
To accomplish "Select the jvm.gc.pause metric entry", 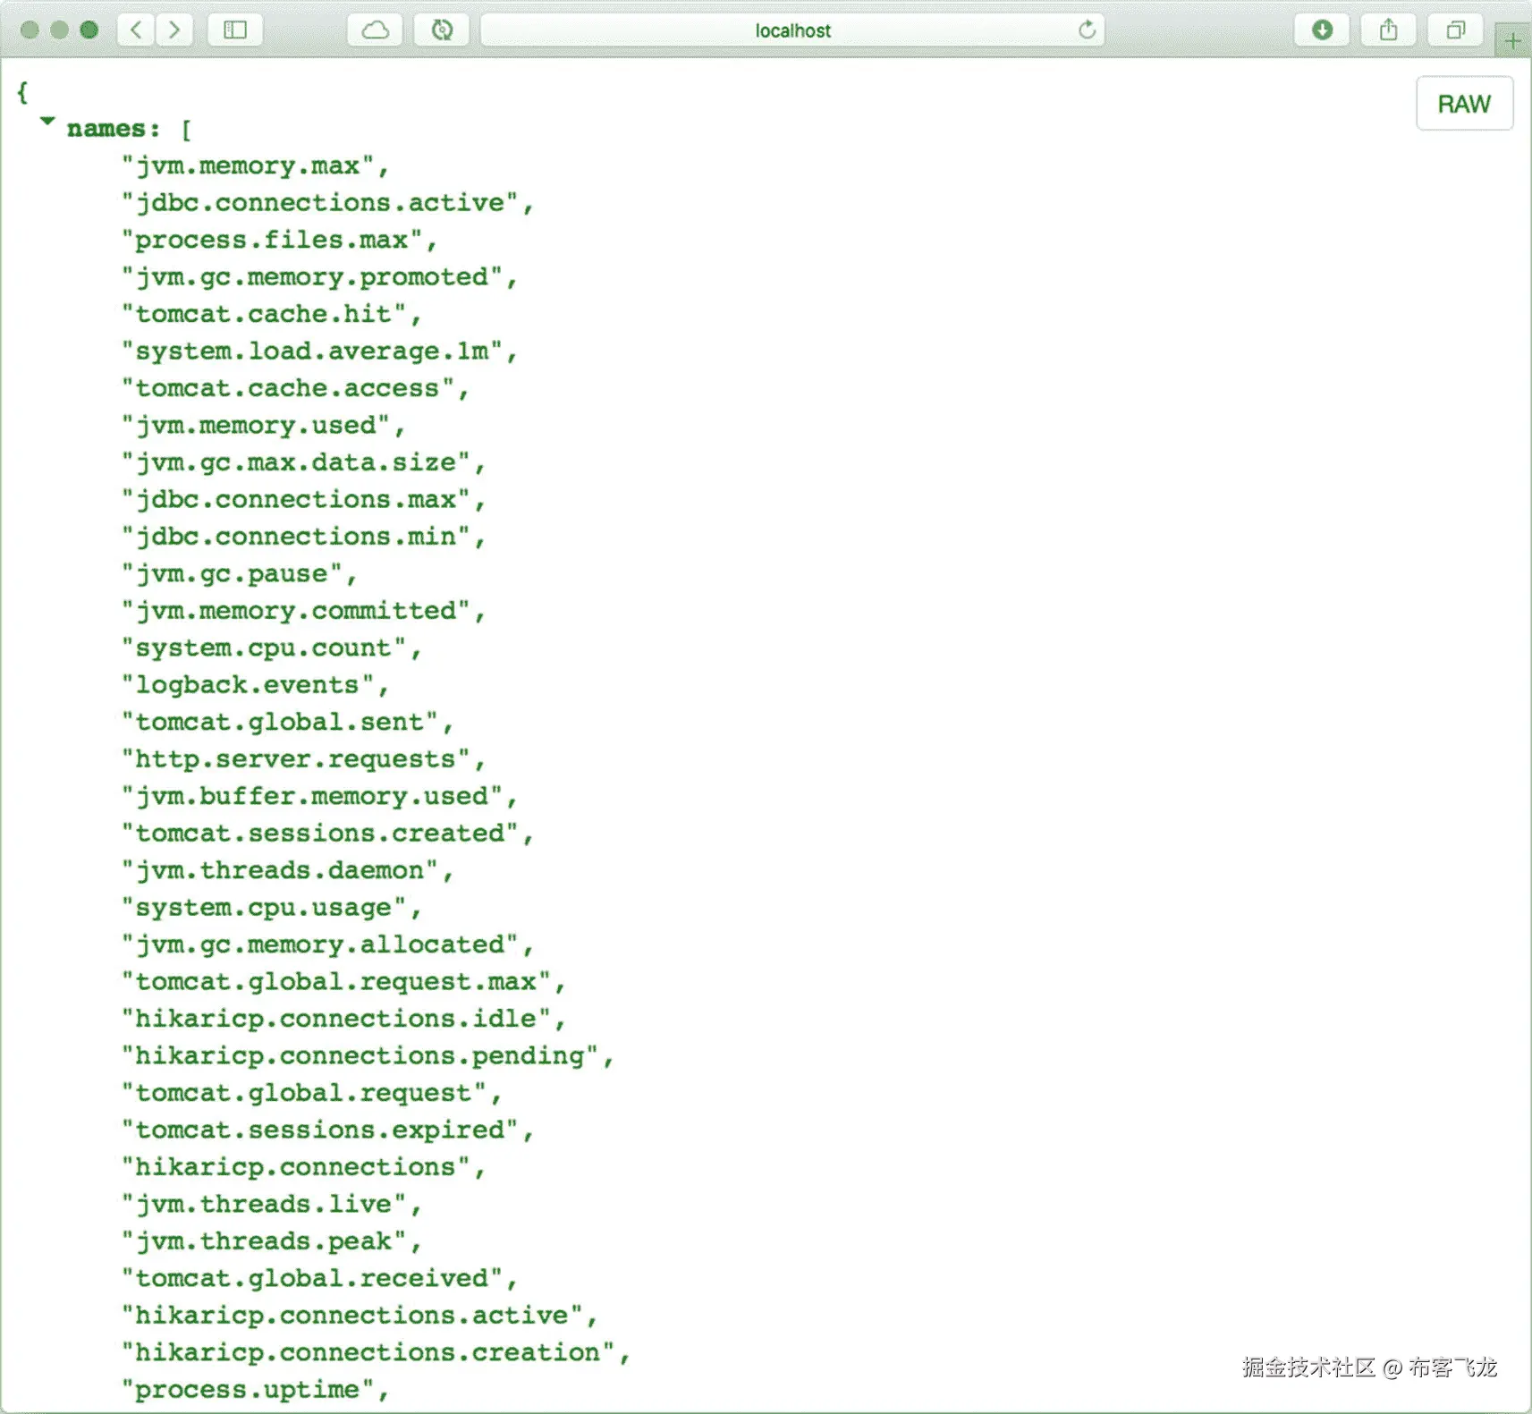I will (x=238, y=573).
